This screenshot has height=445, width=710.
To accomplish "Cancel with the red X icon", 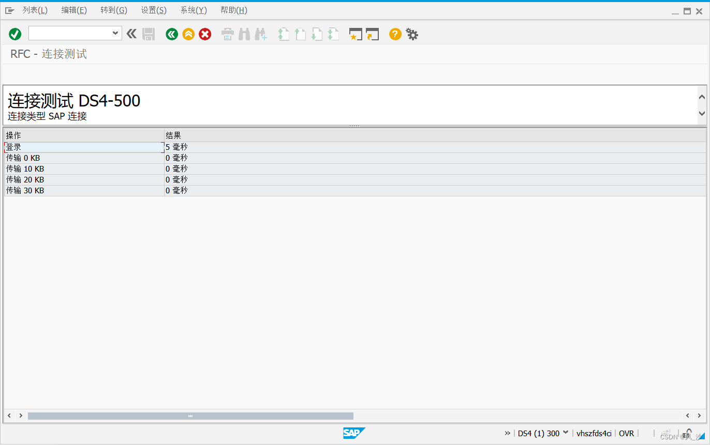I will pyautogui.click(x=205, y=34).
